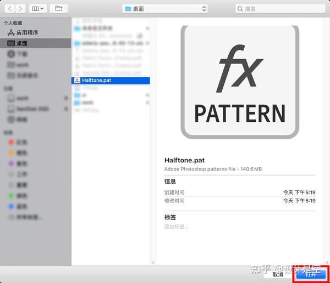Expand the 桌面 location popup menu

coord(165,9)
